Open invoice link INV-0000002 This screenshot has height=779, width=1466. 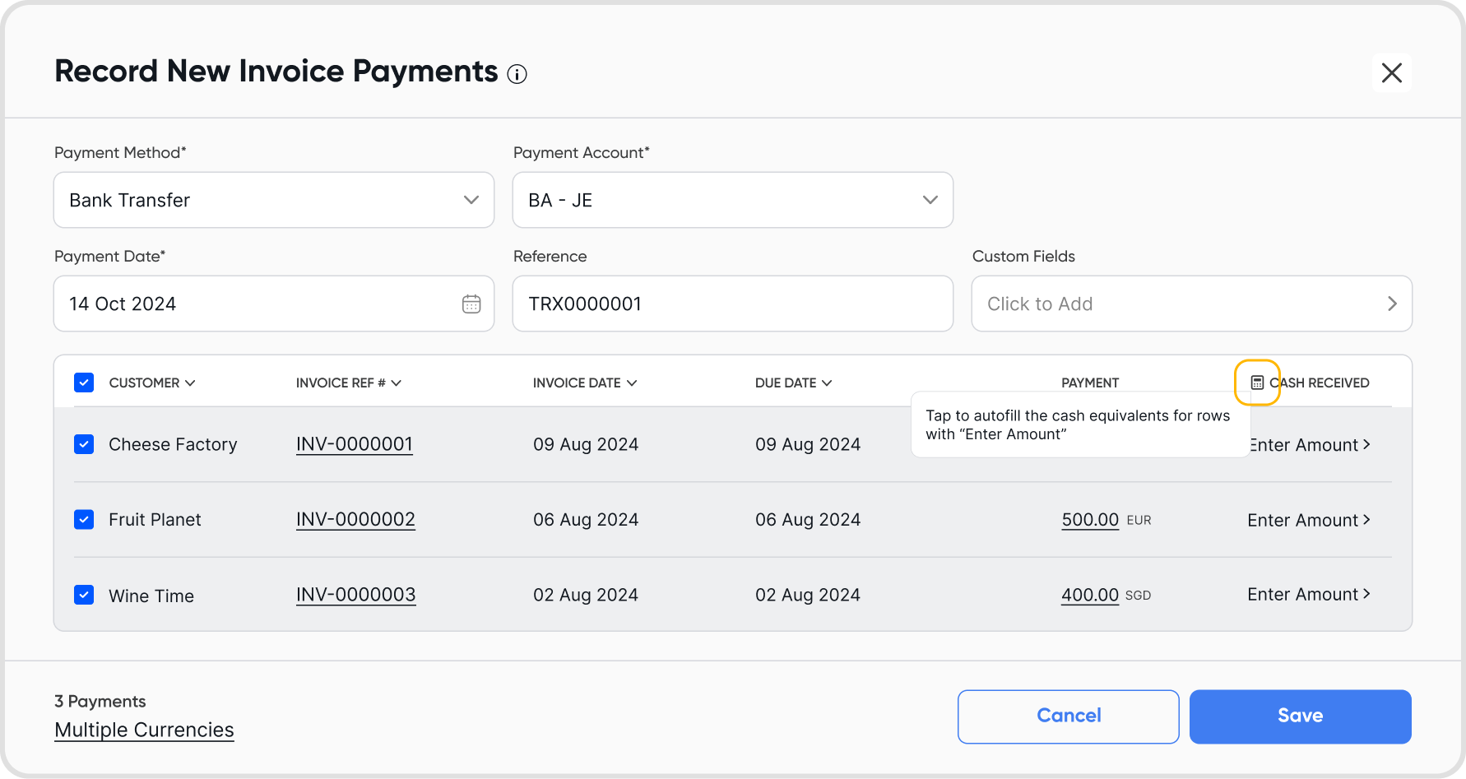tap(355, 520)
